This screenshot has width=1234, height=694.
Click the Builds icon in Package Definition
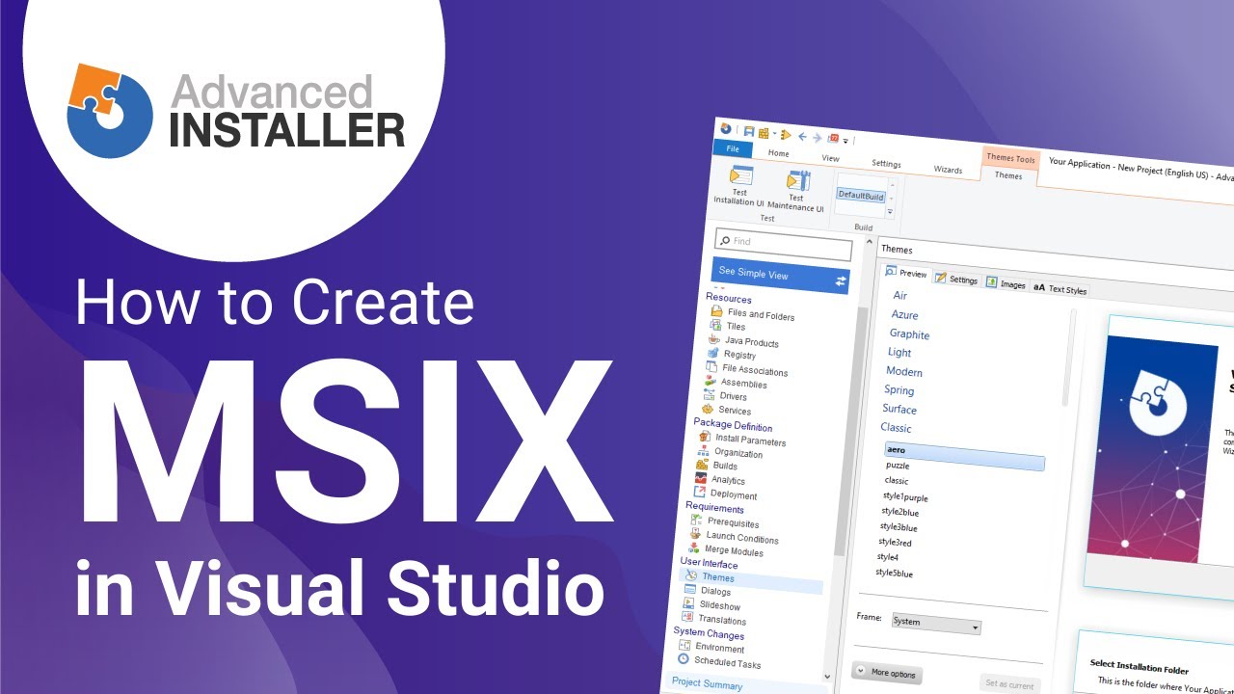(x=702, y=465)
